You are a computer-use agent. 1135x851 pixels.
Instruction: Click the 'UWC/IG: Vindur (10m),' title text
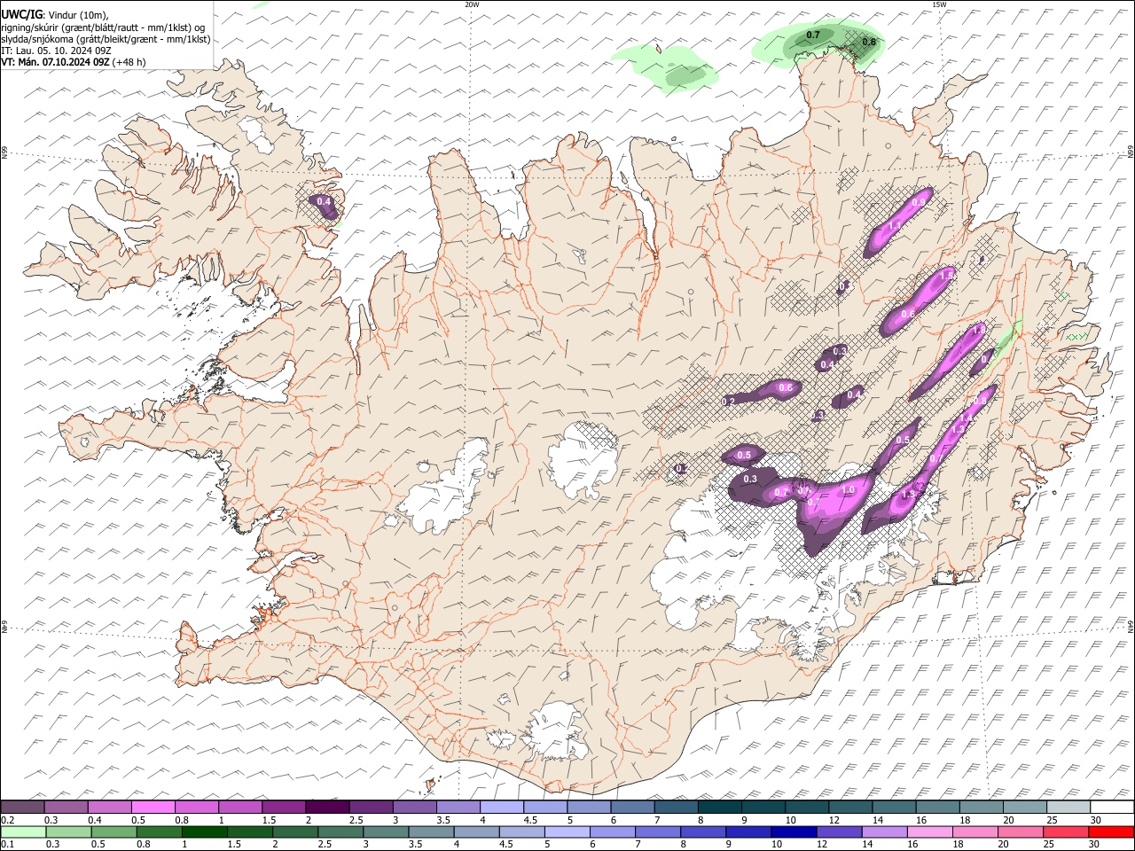(55, 15)
